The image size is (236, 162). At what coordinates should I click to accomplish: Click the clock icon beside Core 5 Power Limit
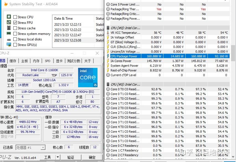click(x=108, y=4)
